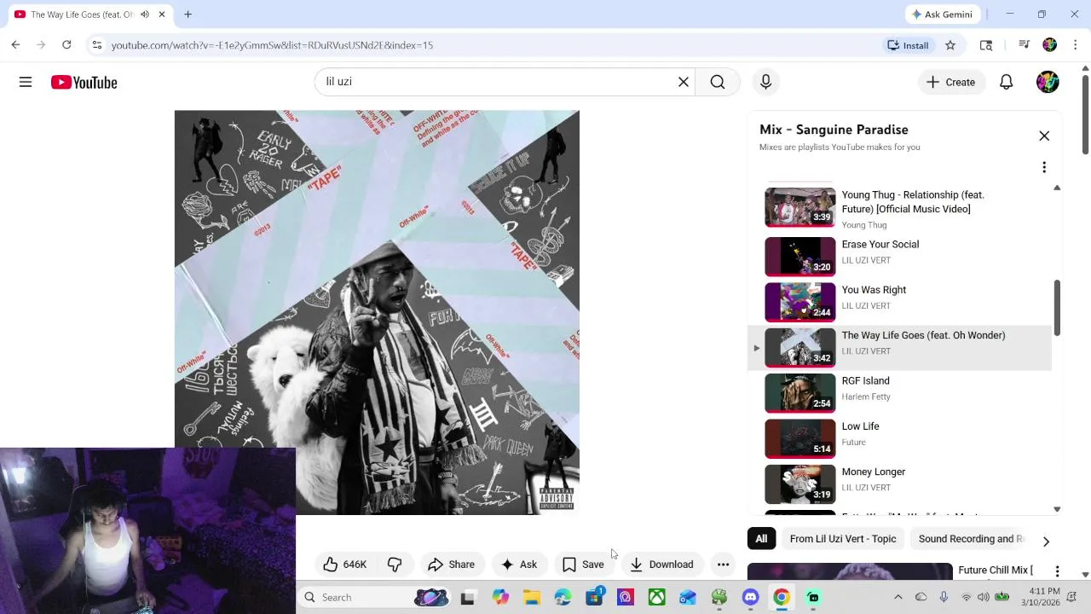Play Money Longer from playlist
This screenshot has height=614, width=1091.
click(x=900, y=484)
